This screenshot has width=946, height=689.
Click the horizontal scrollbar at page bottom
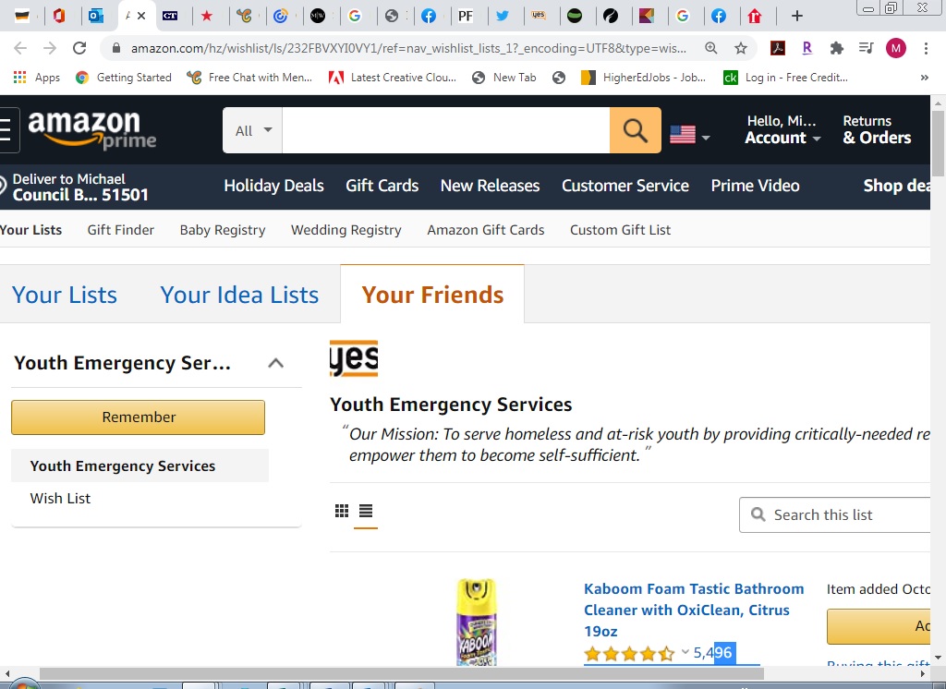click(402, 673)
